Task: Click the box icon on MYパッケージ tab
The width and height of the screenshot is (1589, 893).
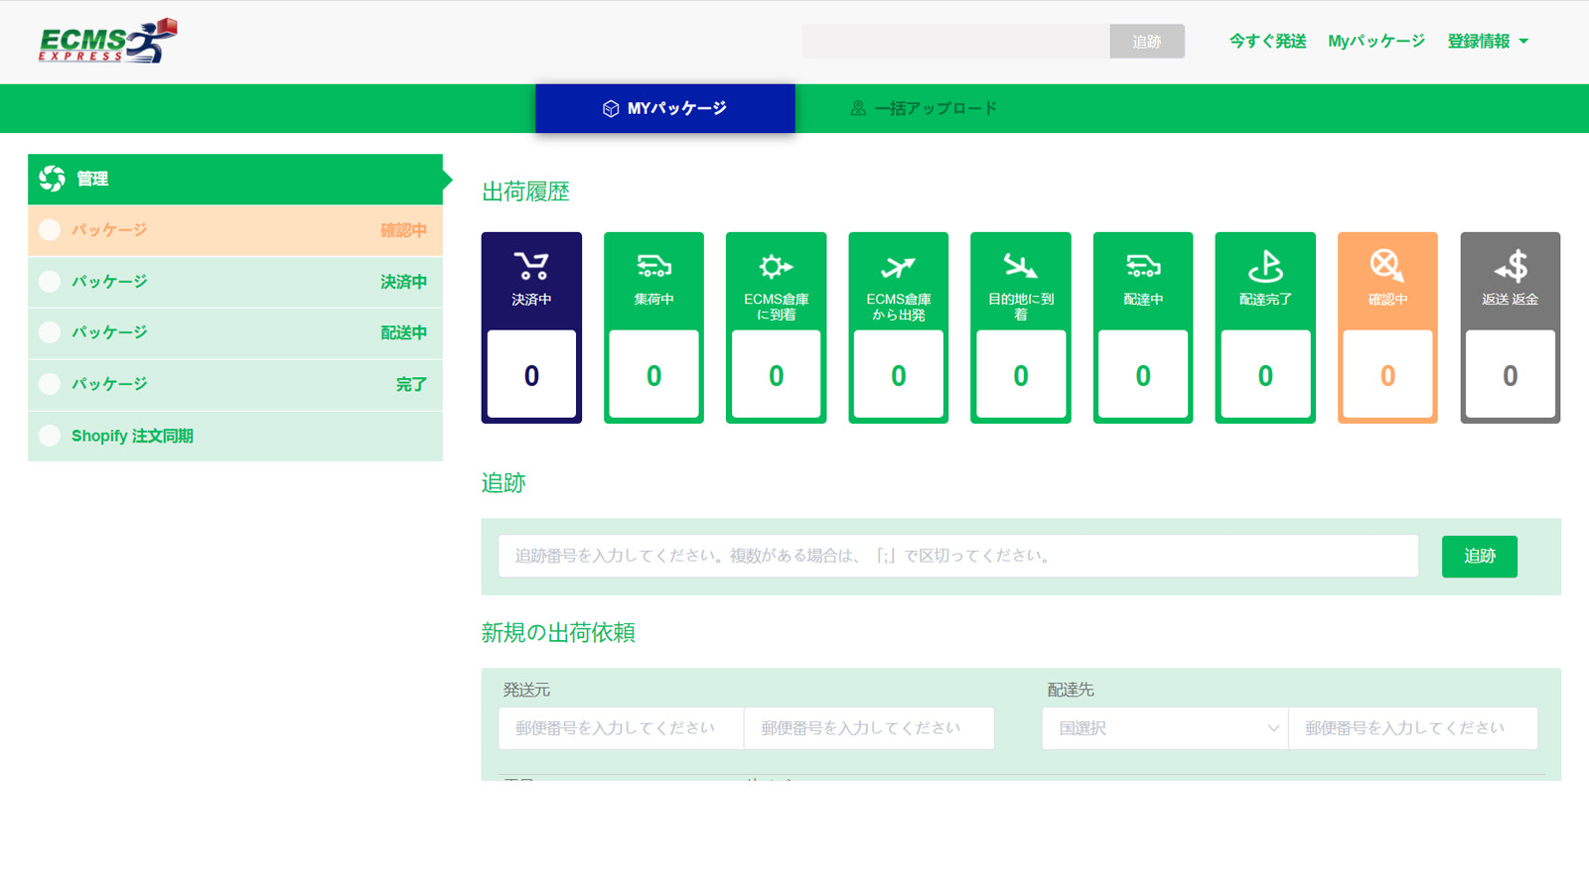Action: [x=611, y=108]
